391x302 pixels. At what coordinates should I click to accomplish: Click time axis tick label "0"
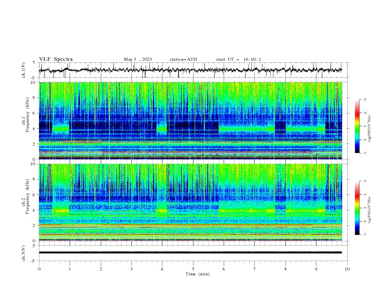click(39, 269)
